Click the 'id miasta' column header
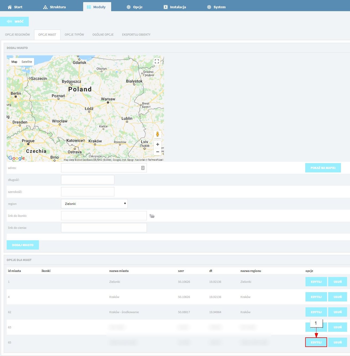This screenshot has width=350, height=356. [x=14, y=271]
